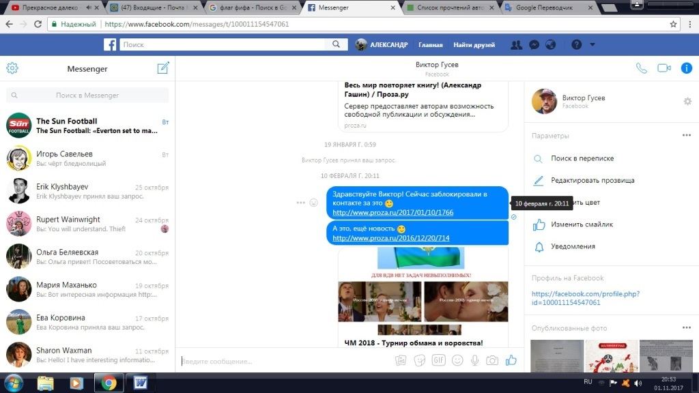Open conversation settings gear beside Виктор Гусев
699x393 pixels.
[687, 102]
